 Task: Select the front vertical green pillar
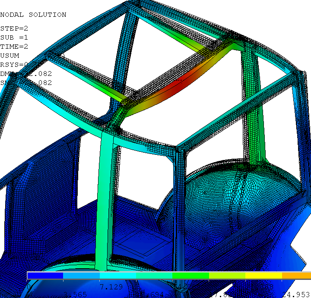click(x=104, y=194)
